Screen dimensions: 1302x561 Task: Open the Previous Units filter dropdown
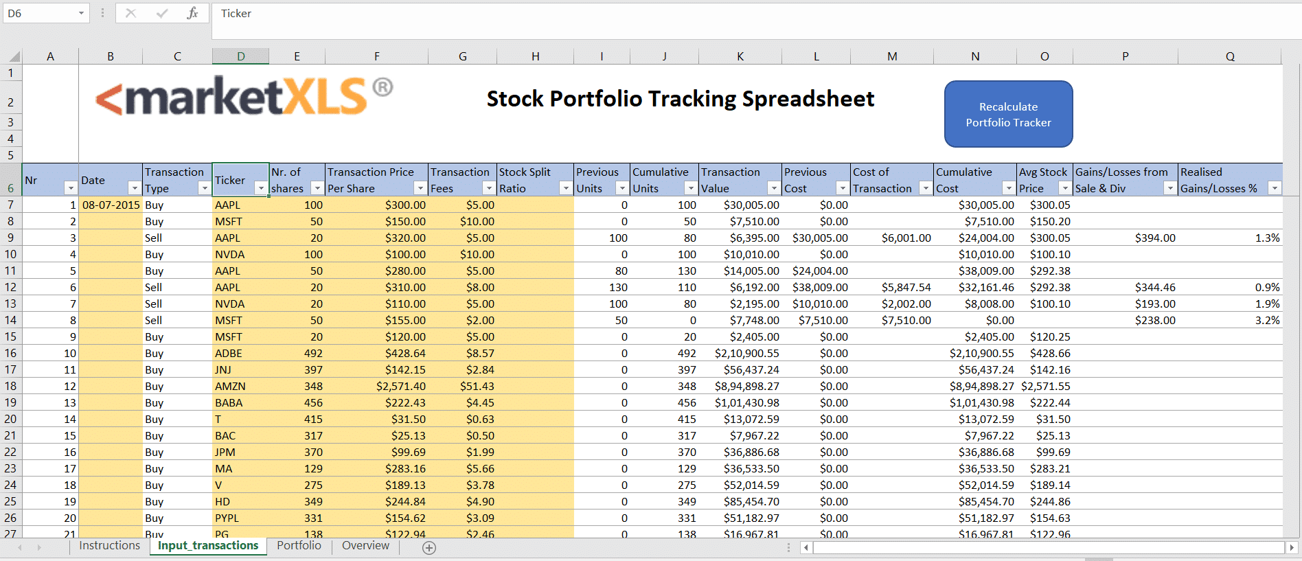tap(622, 188)
